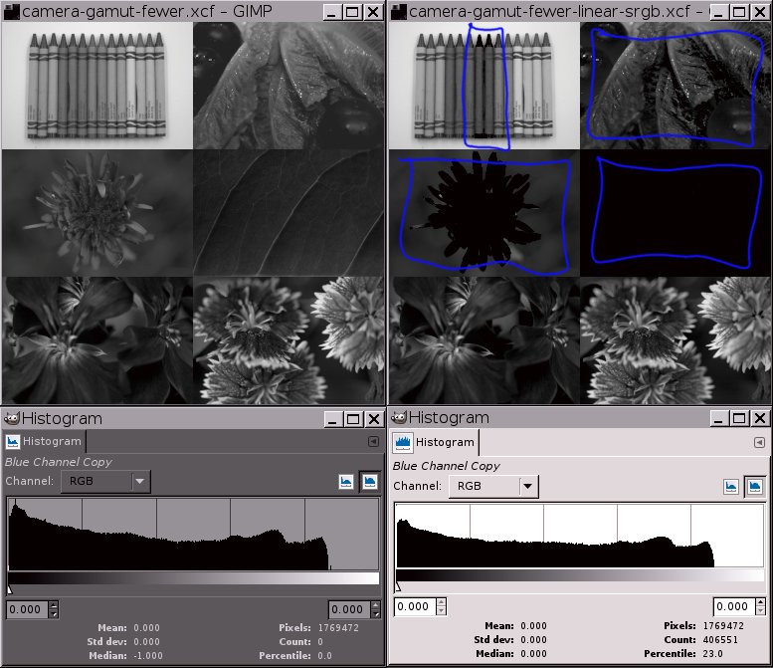Click Median value -1.000 in left Histogram
The width and height of the screenshot is (773, 668).
[148, 655]
